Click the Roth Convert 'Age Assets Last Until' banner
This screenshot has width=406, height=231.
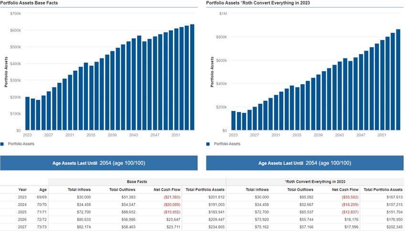pyautogui.click(x=305, y=163)
